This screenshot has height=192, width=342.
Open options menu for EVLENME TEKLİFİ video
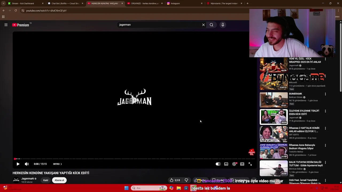(x=325, y=111)
